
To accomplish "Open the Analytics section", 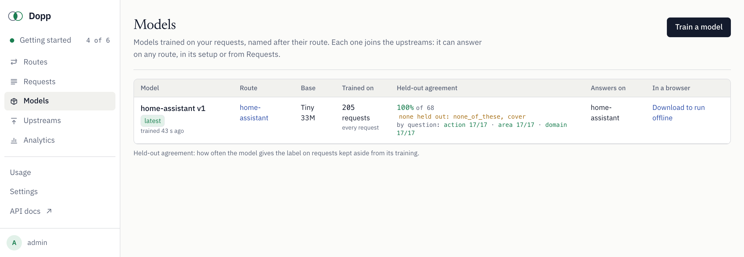I will pos(60,140).
